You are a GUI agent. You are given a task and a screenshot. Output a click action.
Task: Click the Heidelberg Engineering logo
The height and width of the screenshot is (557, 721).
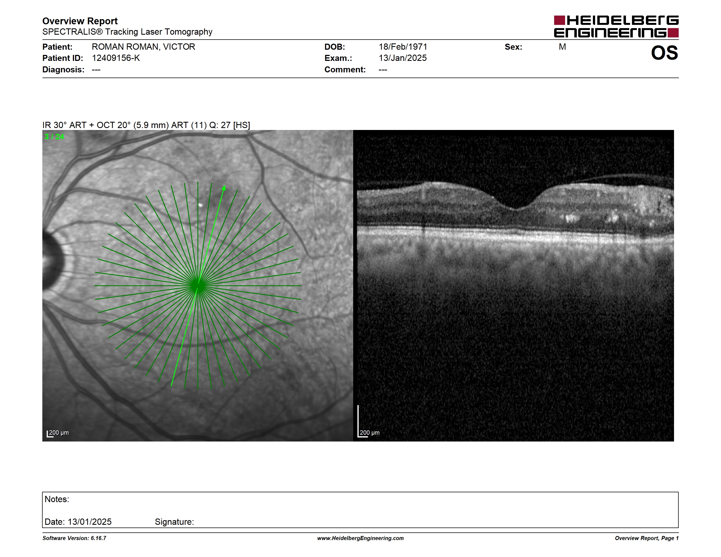[616, 26]
